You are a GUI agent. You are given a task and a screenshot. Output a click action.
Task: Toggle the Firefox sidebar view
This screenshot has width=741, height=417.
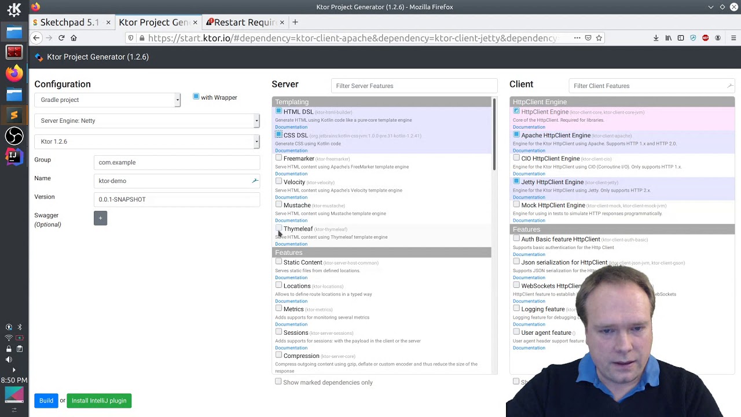pyautogui.click(x=681, y=38)
